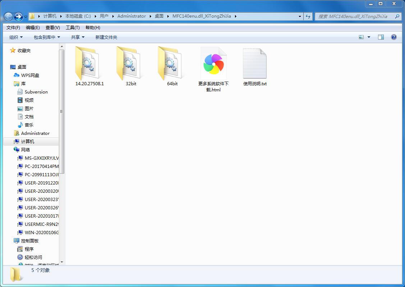Open the 文档 library
Viewport: 405px width, 287px height.
pos(29,117)
